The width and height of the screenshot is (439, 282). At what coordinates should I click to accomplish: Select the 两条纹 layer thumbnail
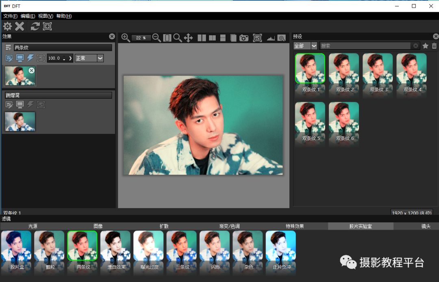pyautogui.click(x=20, y=76)
